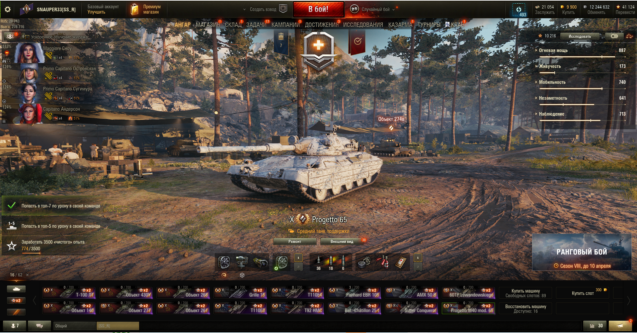Select the fire extinguisher consumable slot
The width and height of the screenshot is (637, 333).
(382, 262)
